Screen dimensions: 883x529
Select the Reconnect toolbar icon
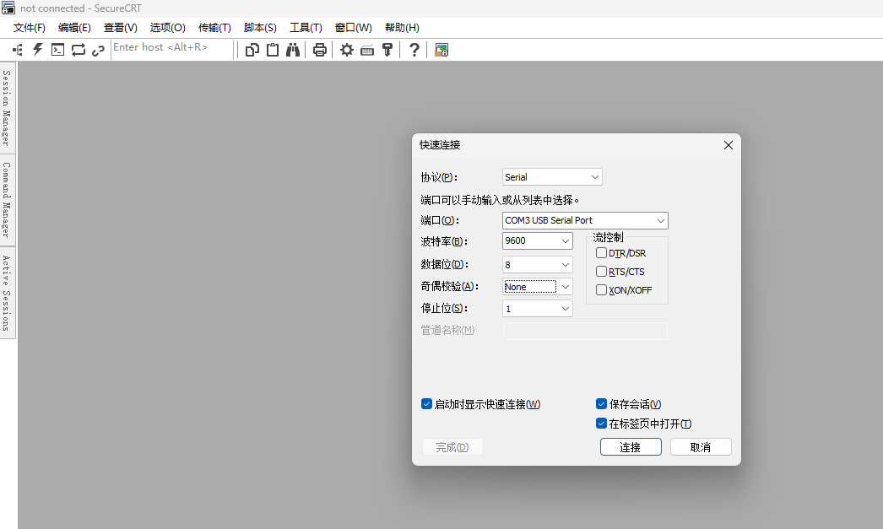click(79, 49)
